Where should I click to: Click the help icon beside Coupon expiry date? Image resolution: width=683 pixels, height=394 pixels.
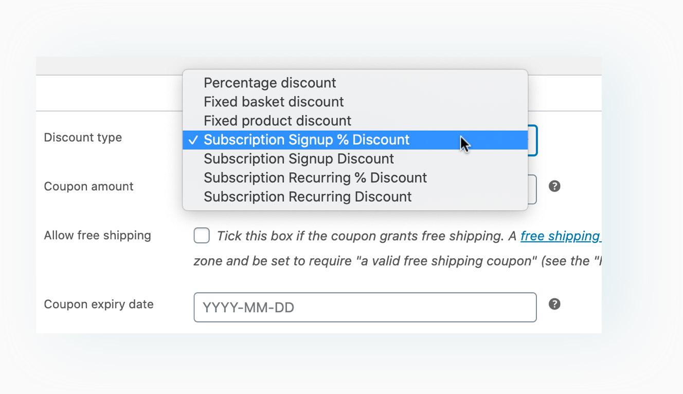click(554, 304)
